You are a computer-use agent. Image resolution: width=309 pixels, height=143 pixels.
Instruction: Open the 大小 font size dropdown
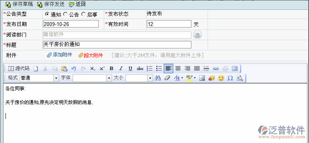[150, 78]
